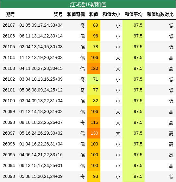Click the sum value cell 71
Viewport: 176px width, 182px height.
[x=94, y=79]
